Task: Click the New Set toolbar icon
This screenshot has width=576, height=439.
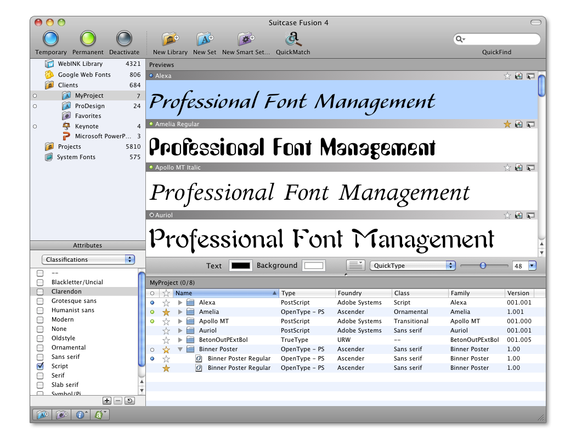Action: coord(205,38)
